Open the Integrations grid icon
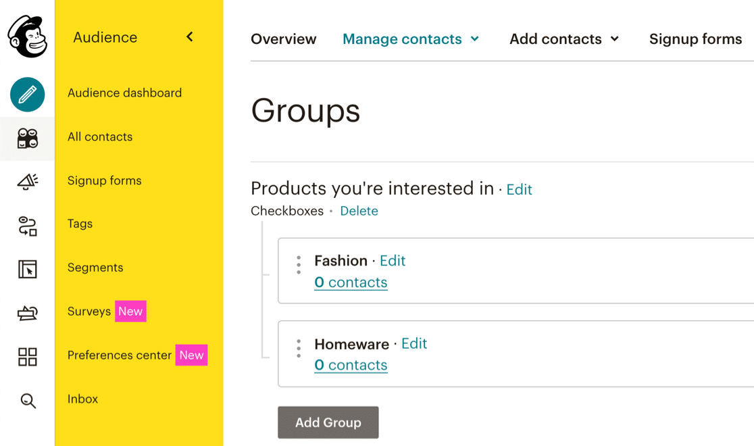This screenshot has width=754, height=446. 28,357
